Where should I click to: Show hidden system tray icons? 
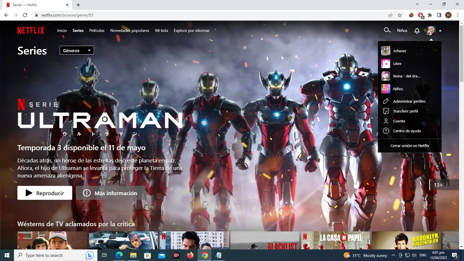(393, 255)
